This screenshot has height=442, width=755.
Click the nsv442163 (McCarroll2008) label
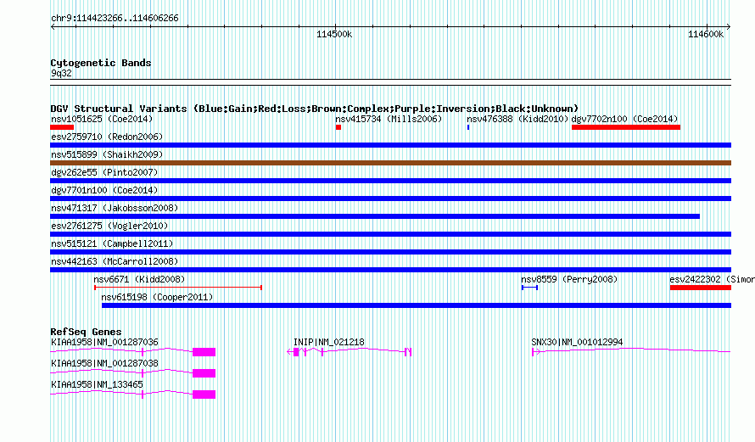(115, 261)
